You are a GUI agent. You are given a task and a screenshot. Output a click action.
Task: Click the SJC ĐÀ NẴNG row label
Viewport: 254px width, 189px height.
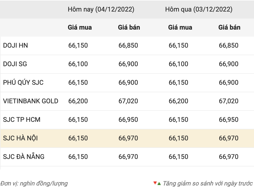pyautogui.click(x=24, y=157)
